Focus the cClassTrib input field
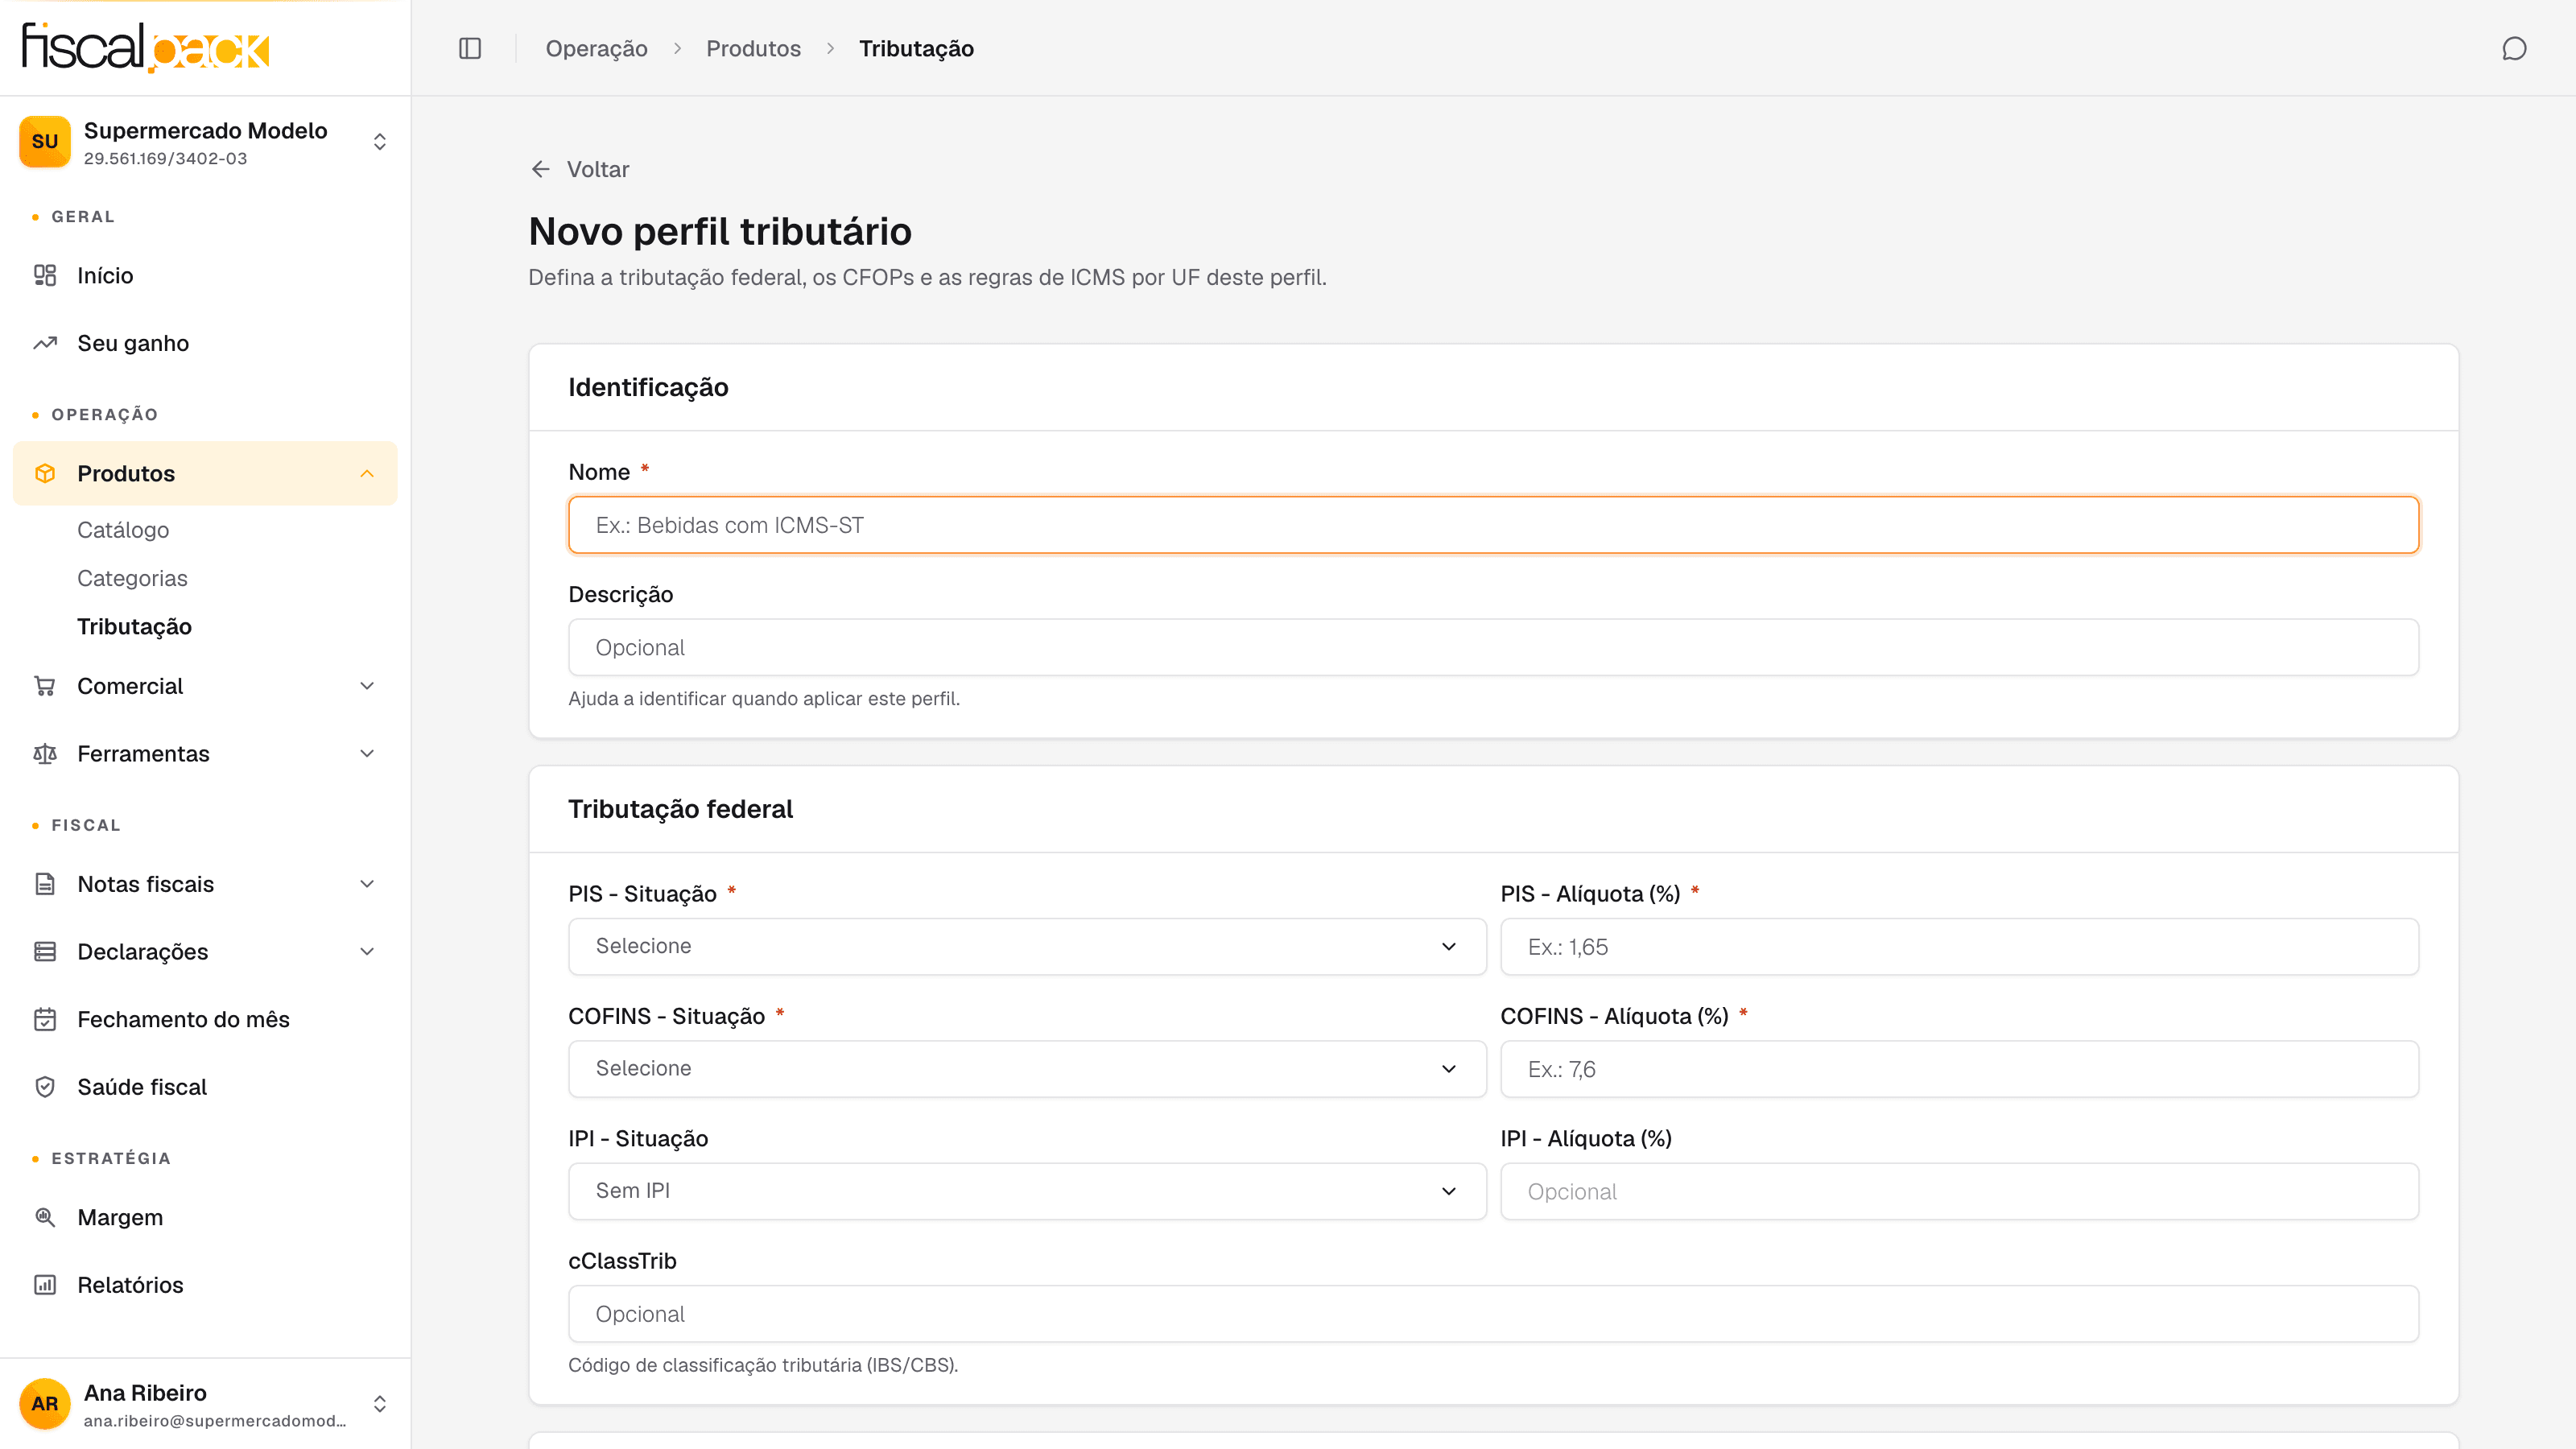The height and width of the screenshot is (1449, 2576). [x=1493, y=1314]
